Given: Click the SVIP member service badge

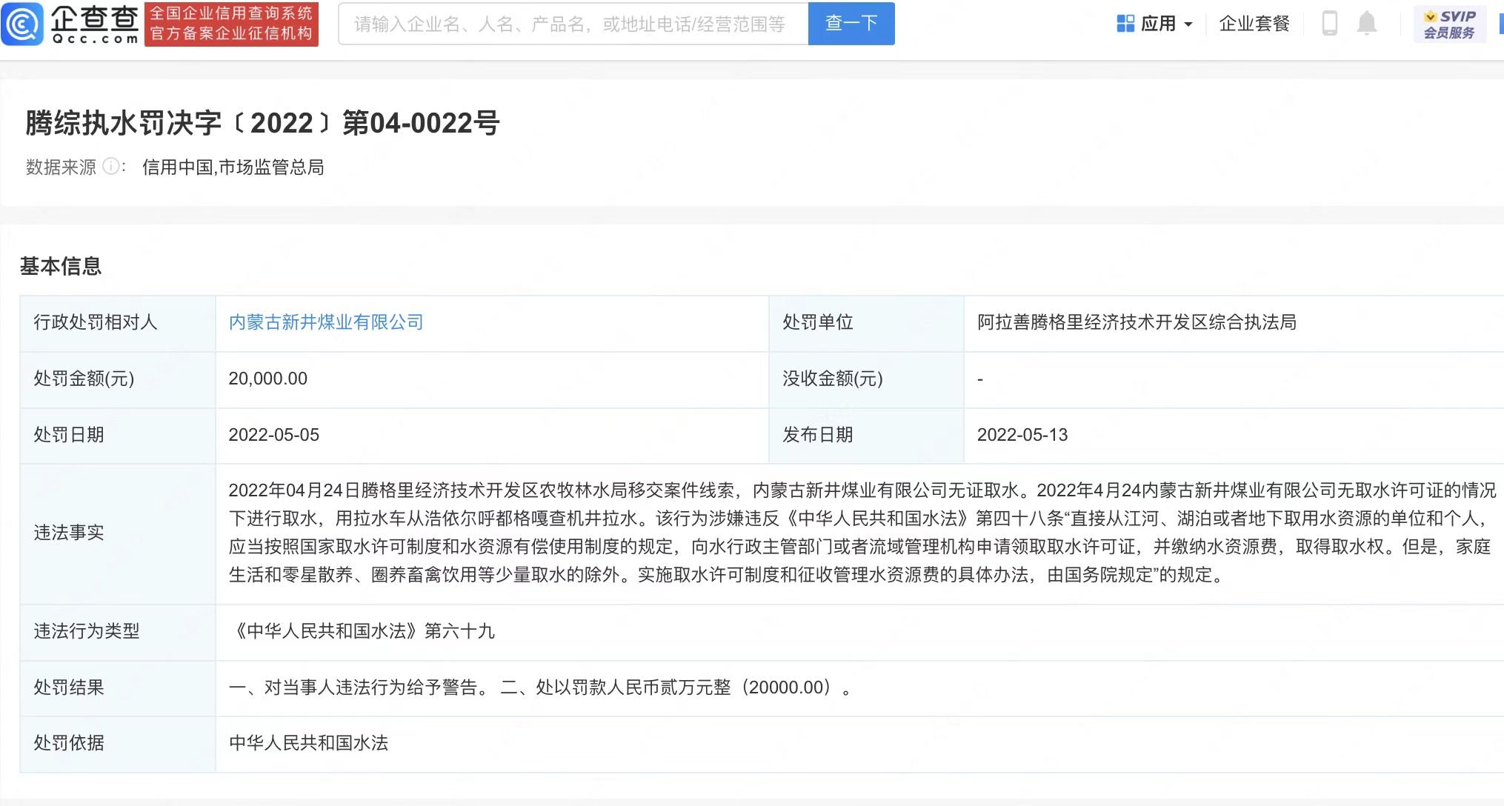Looking at the screenshot, I should pos(1450,24).
